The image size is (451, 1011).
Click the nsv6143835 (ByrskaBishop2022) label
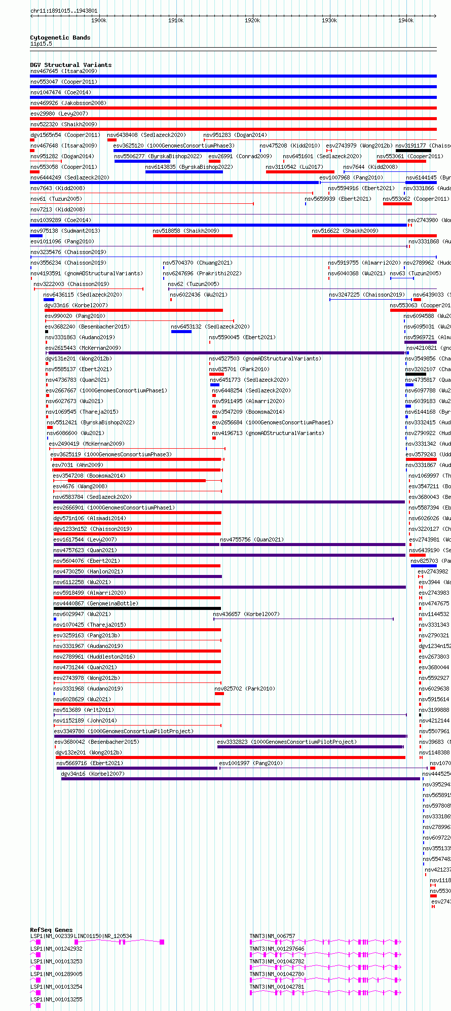click(x=189, y=167)
